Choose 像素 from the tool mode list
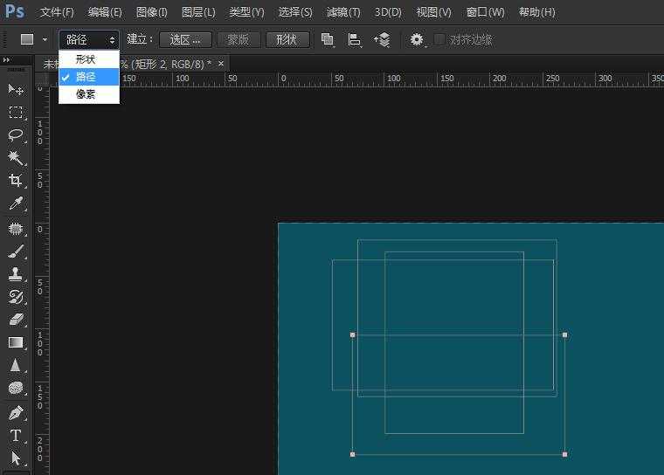The image size is (664, 475). pyautogui.click(x=86, y=94)
